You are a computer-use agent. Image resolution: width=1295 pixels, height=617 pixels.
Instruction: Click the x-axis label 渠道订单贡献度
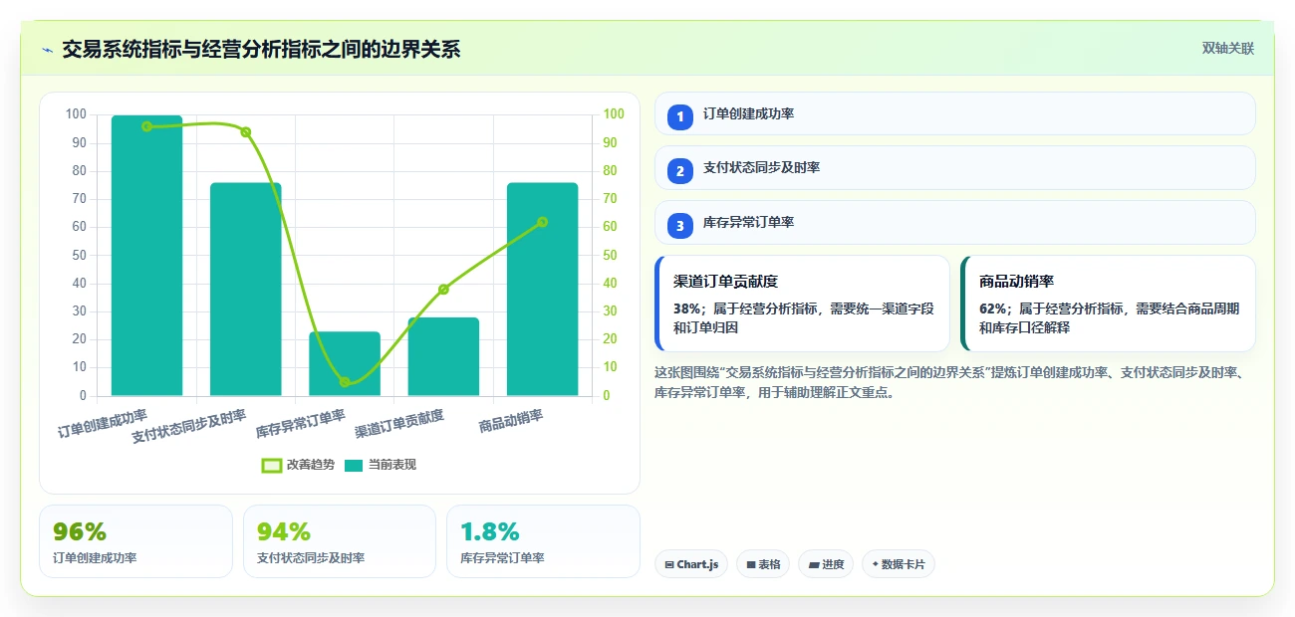tap(399, 424)
